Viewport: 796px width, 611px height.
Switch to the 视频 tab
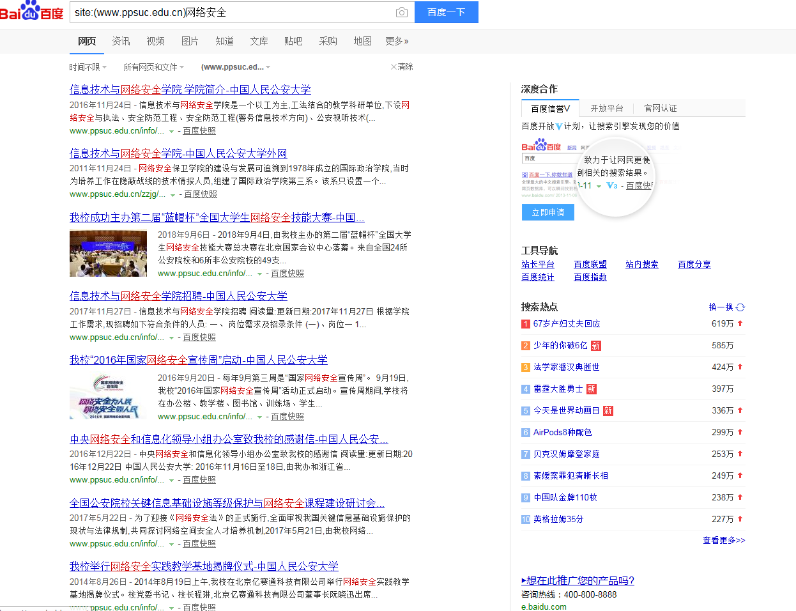(155, 41)
